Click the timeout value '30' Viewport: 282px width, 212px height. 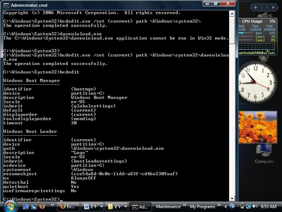74,123
